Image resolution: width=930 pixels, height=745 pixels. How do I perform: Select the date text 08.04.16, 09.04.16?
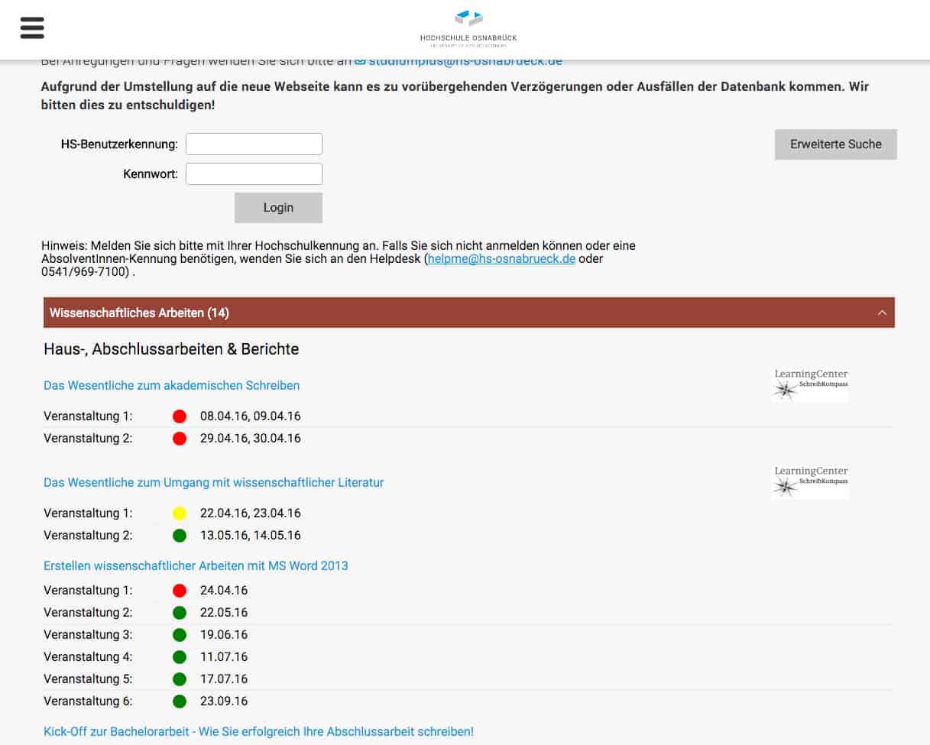click(x=251, y=416)
